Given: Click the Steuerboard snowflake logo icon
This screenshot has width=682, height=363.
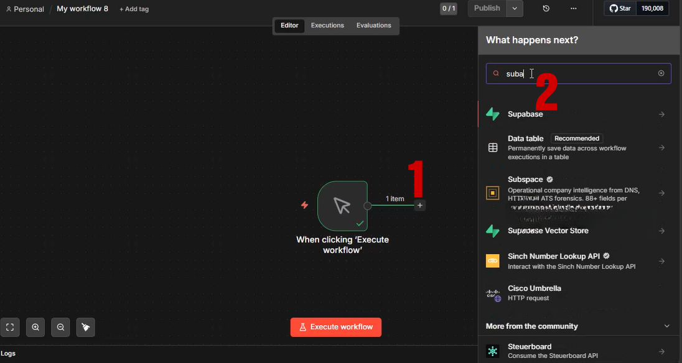Looking at the screenshot, I should pyautogui.click(x=493, y=351).
